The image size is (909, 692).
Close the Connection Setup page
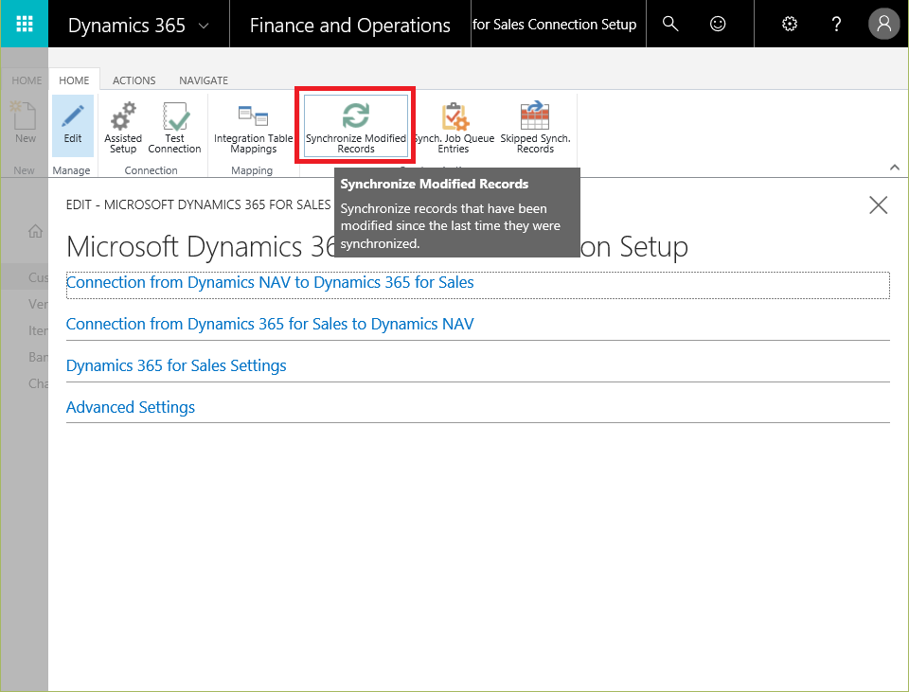879,204
